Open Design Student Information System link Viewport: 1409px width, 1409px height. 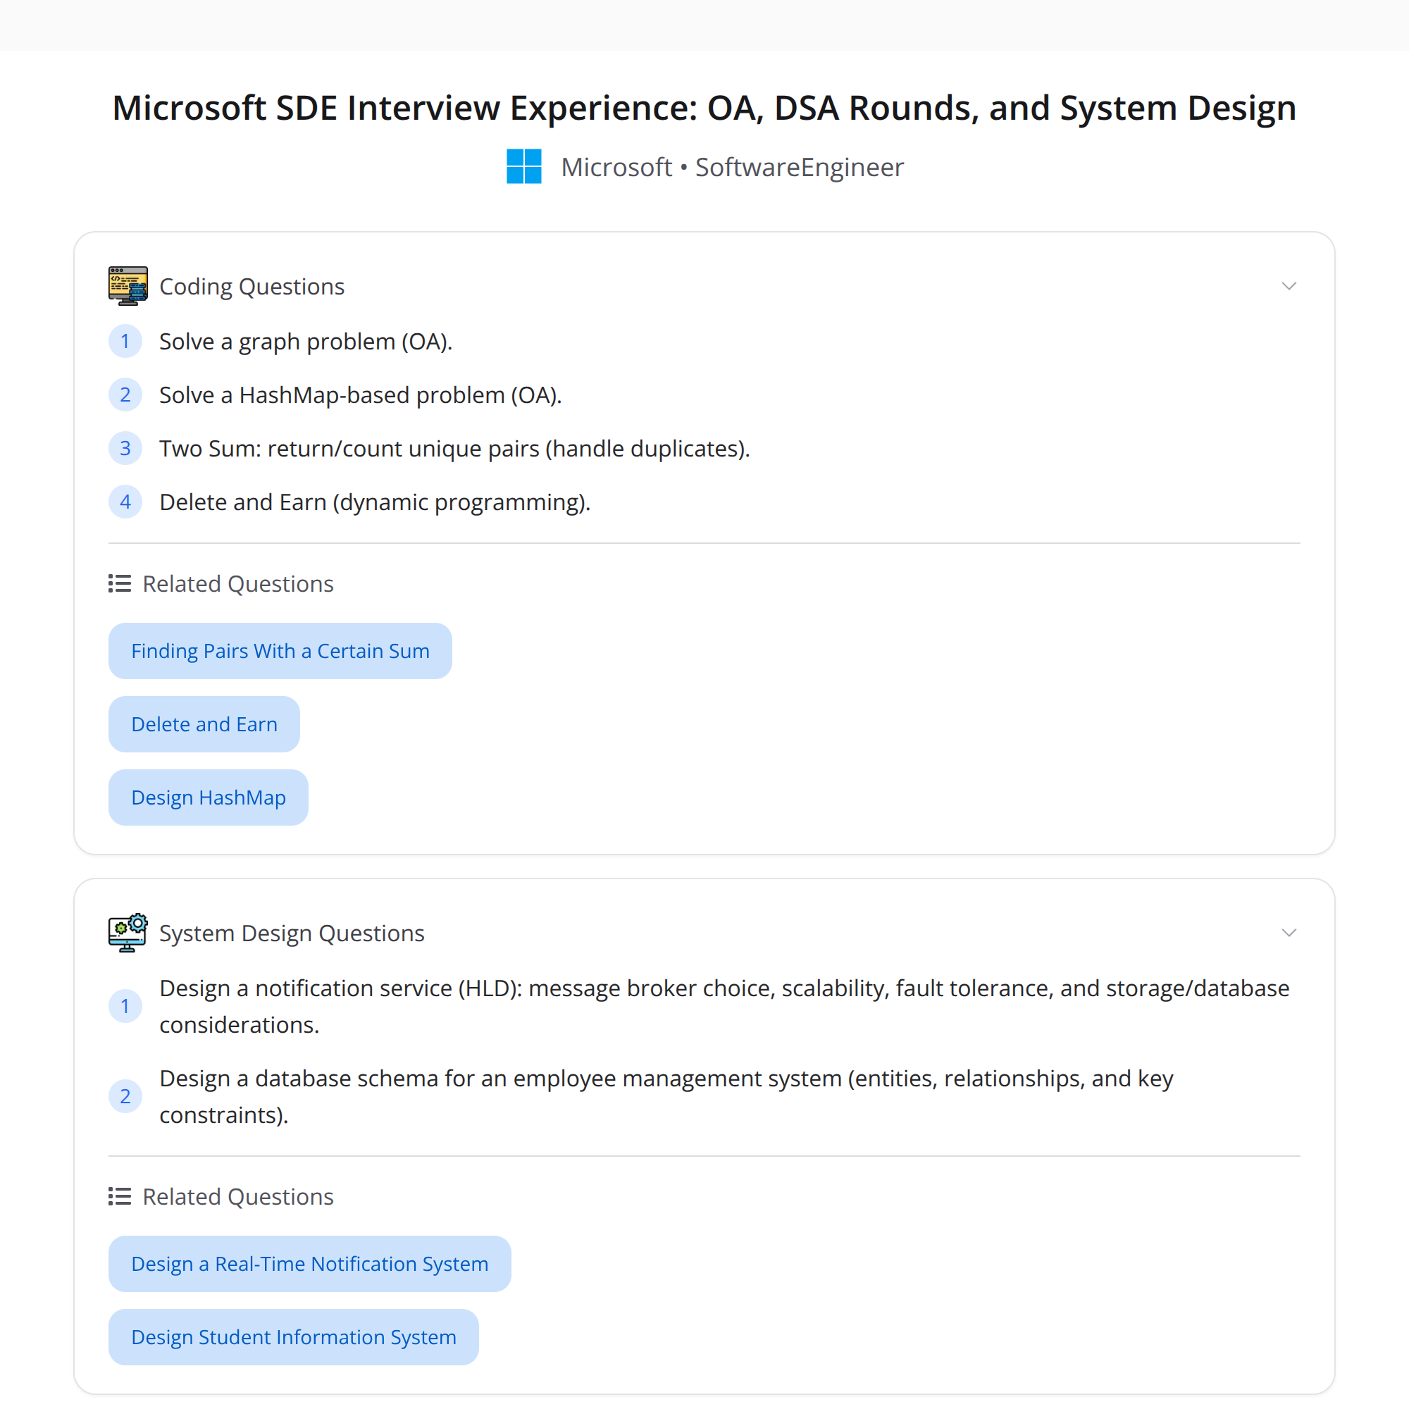tap(294, 1337)
